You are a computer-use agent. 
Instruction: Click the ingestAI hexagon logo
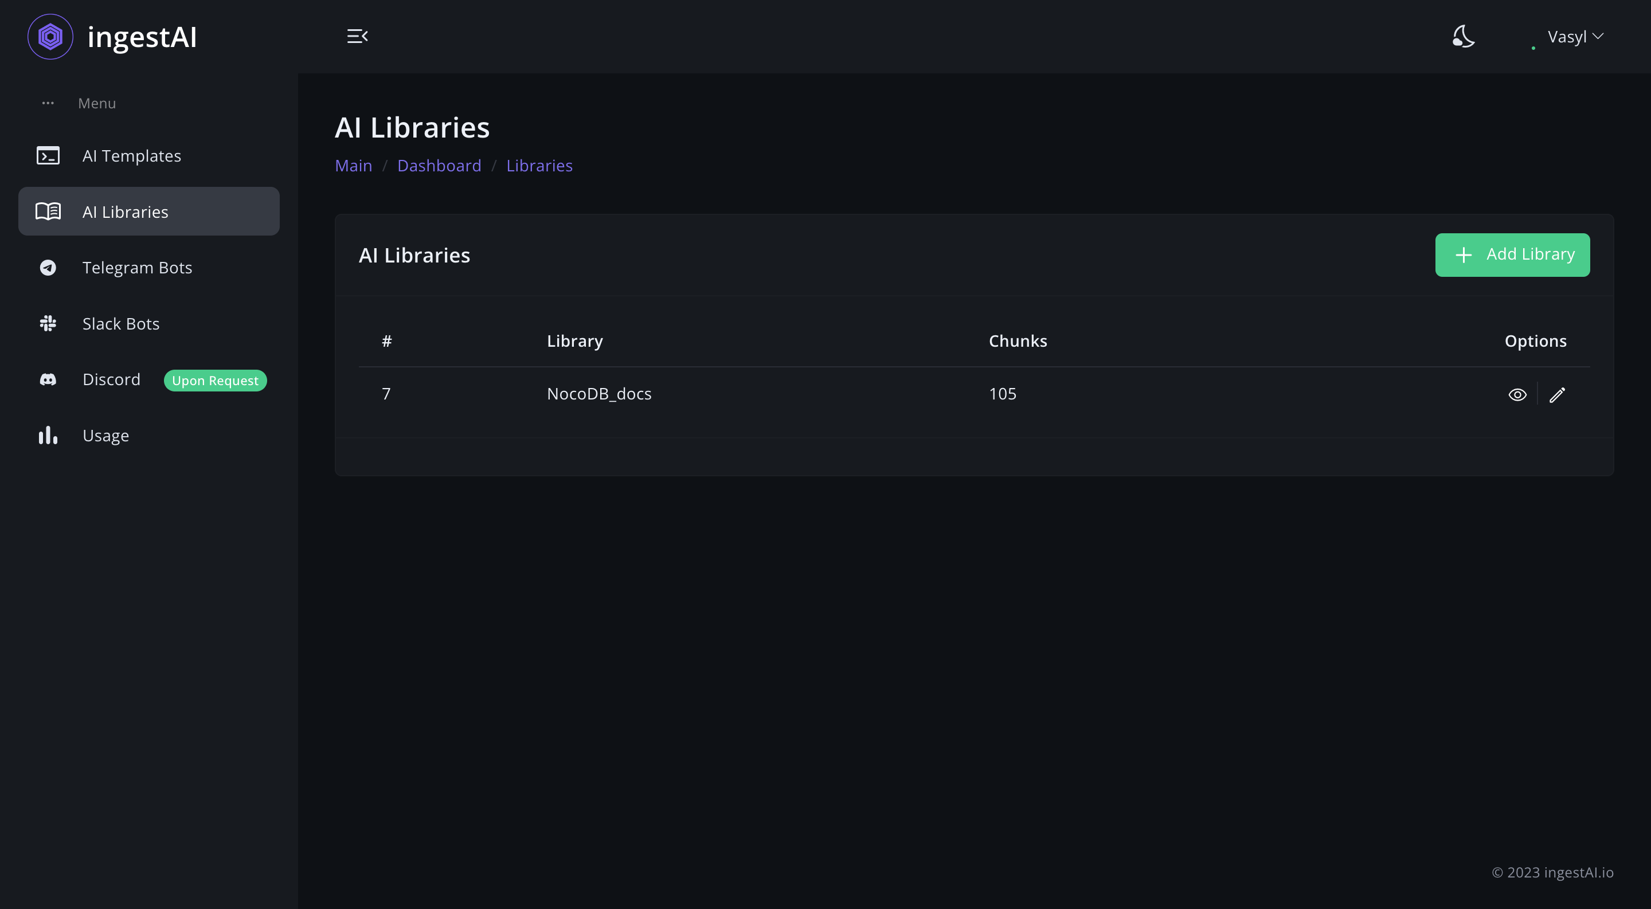coord(50,37)
